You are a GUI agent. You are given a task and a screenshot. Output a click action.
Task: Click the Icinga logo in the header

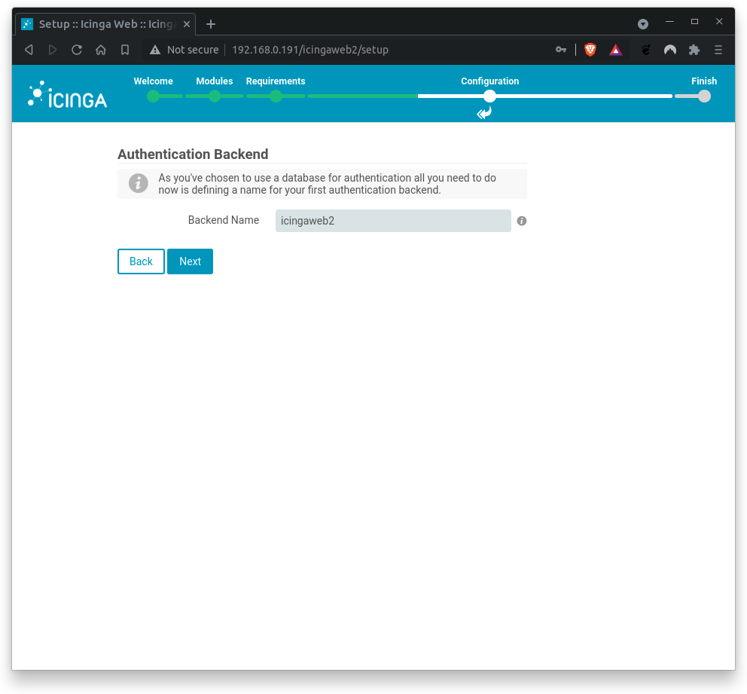pos(66,93)
